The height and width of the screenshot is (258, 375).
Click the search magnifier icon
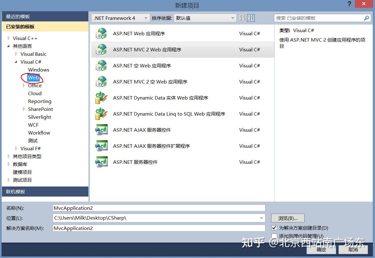366,18
